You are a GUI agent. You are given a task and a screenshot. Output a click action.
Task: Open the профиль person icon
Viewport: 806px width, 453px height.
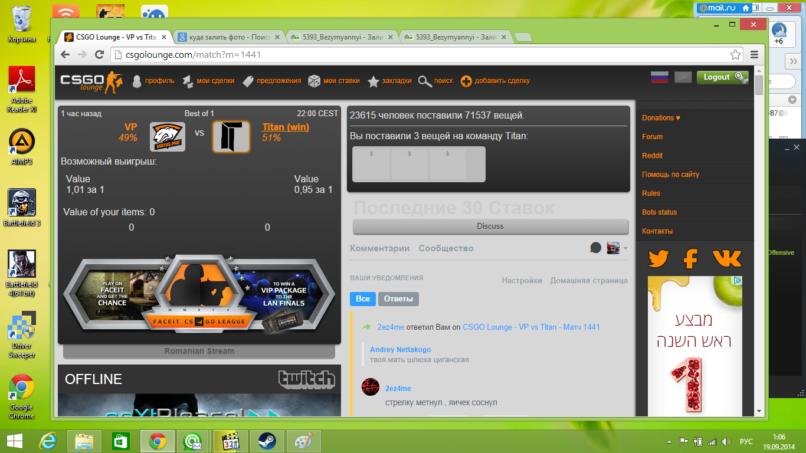pyautogui.click(x=137, y=81)
